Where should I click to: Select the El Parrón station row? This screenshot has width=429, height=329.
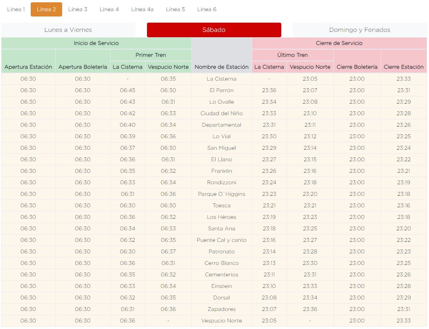(x=214, y=90)
